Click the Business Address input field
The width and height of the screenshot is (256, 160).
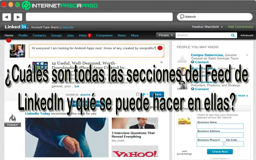220,135
